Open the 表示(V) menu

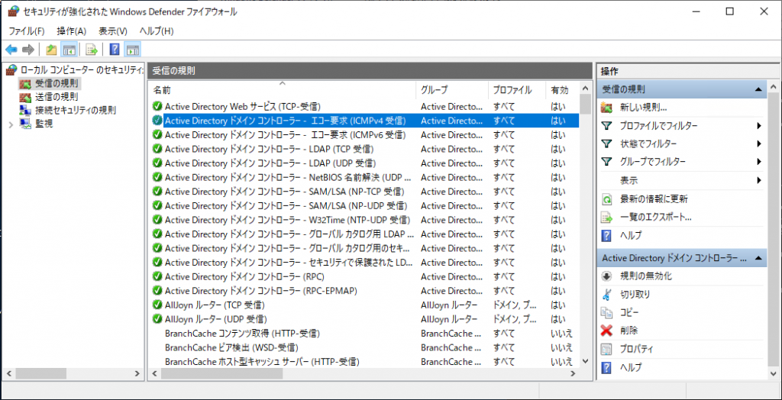coord(113,31)
